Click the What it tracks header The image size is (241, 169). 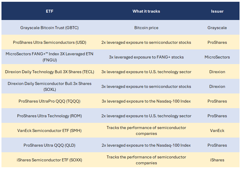(146, 11)
